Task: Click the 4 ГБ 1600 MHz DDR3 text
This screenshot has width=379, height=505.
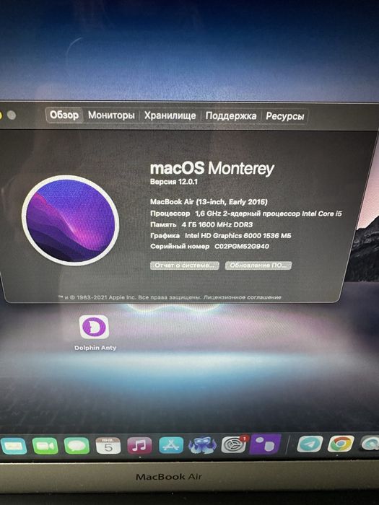Action: tap(217, 224)
